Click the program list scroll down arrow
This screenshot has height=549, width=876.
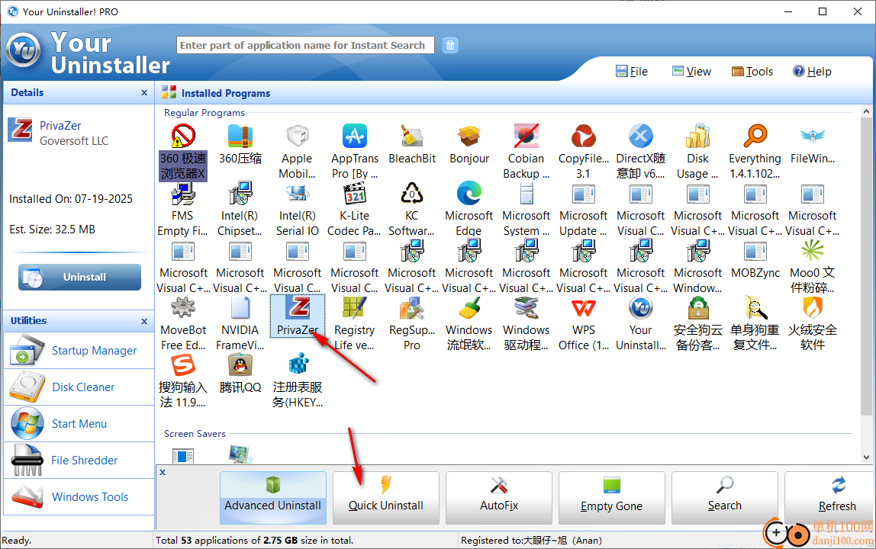pyautogui.click(x=867, y=457)
